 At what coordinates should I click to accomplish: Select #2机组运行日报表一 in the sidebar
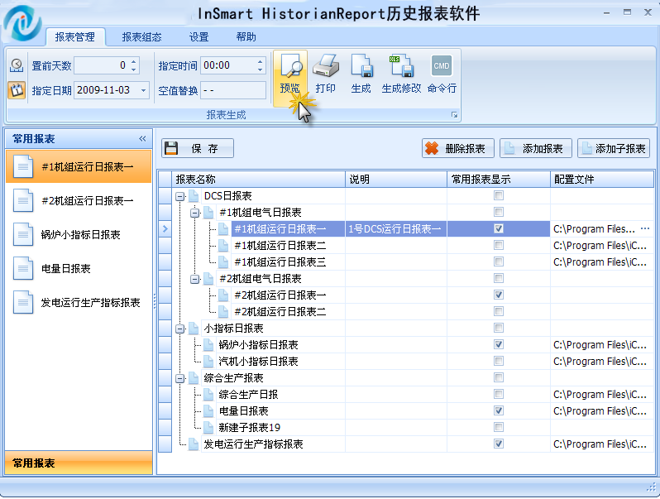click(x=79, y=200)
